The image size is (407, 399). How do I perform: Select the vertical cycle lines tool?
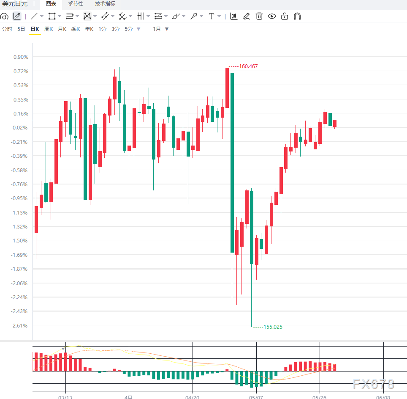coord(141,16)
